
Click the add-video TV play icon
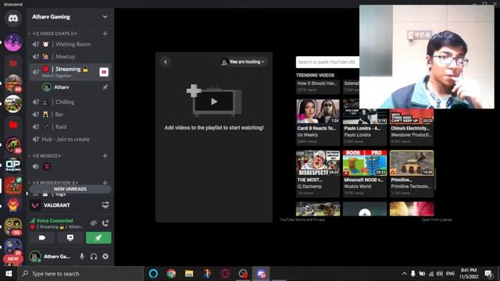point(214,101)
